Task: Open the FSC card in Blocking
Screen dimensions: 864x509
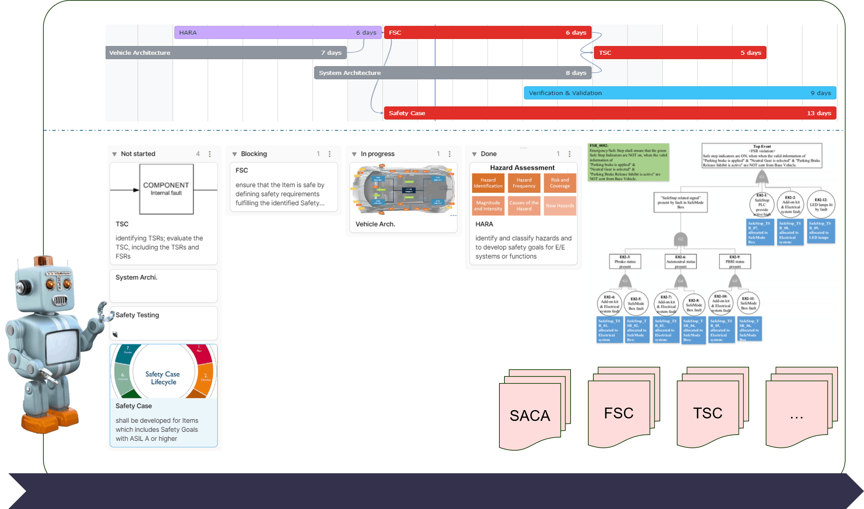Action: tap(284, 187)
